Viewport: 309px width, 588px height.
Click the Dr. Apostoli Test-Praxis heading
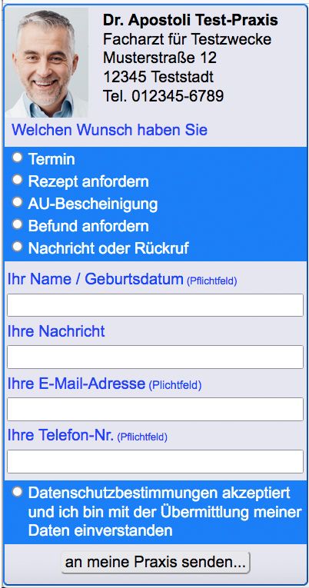(191, 20)
